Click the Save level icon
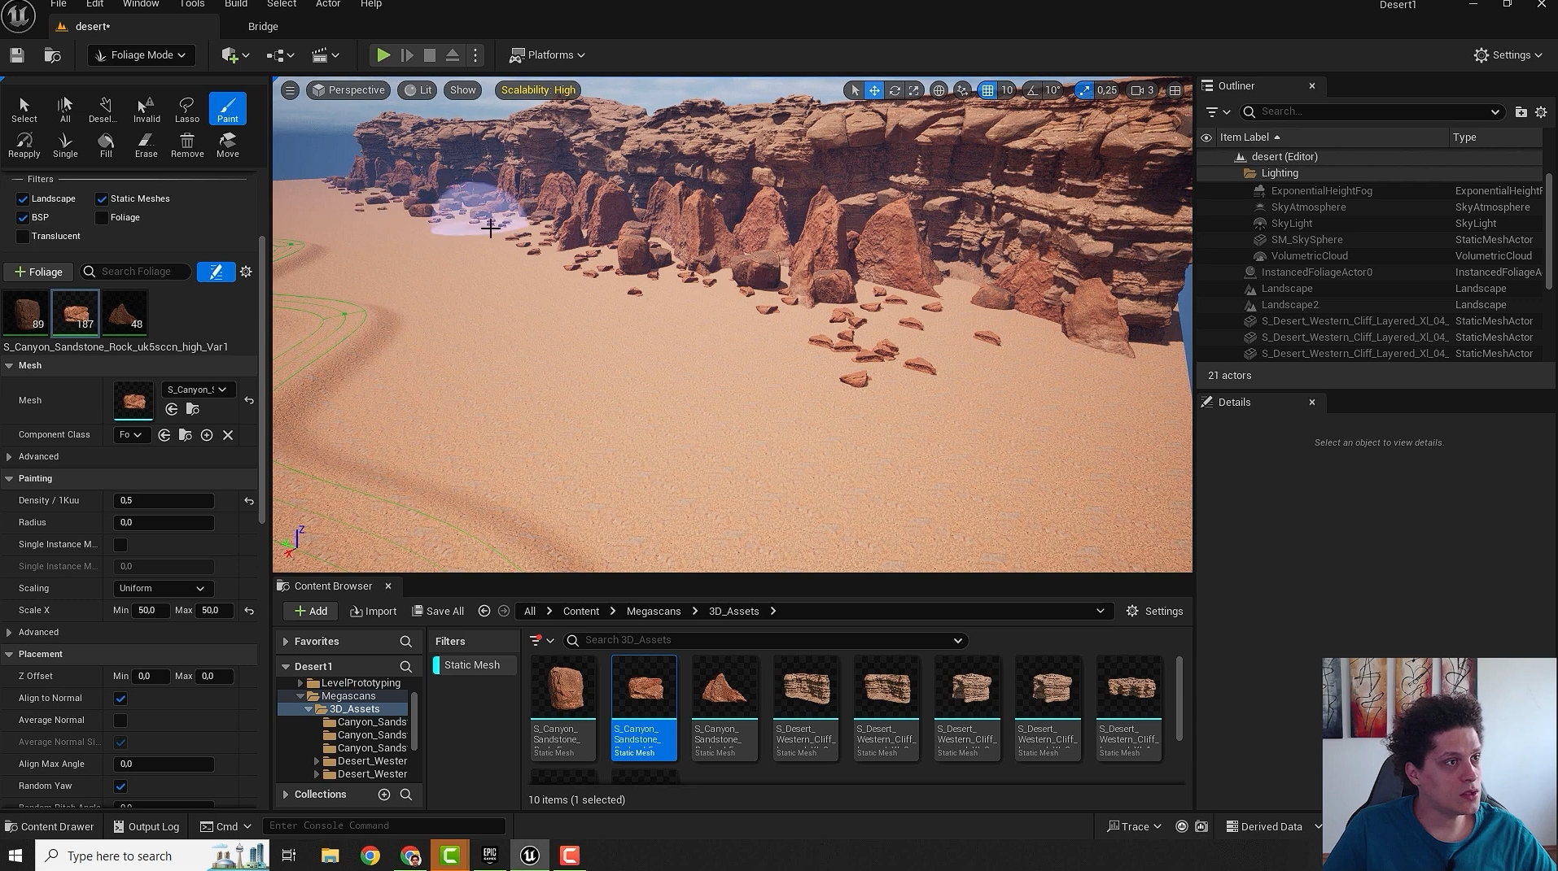Image resolution: width=1558 pixels, height=871 pixels. [x=17, y=55]
